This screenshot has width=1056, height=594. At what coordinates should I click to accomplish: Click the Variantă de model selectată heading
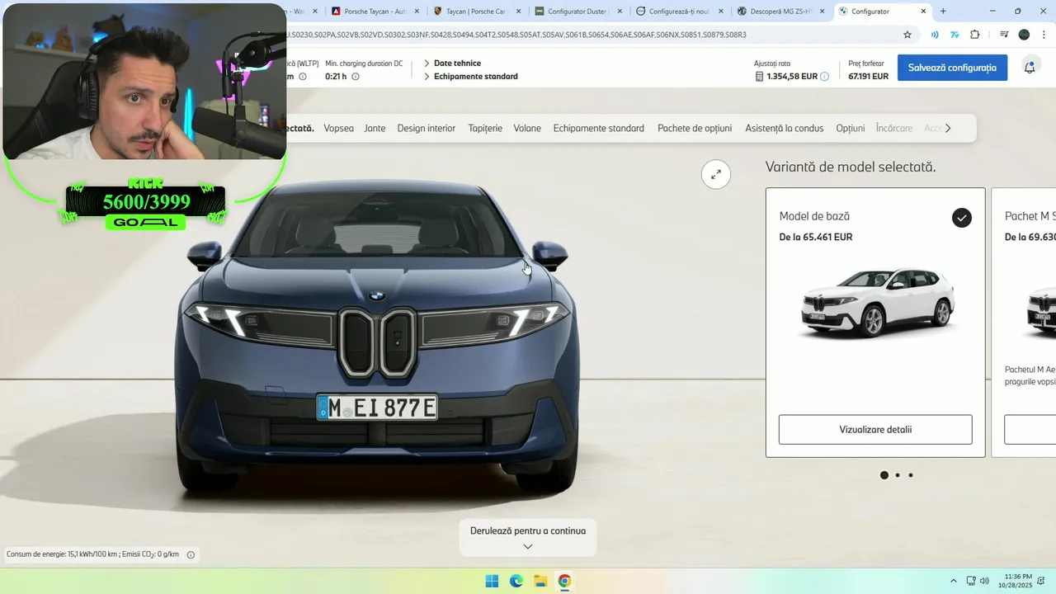pyautogui.click(x=851, y=167)
